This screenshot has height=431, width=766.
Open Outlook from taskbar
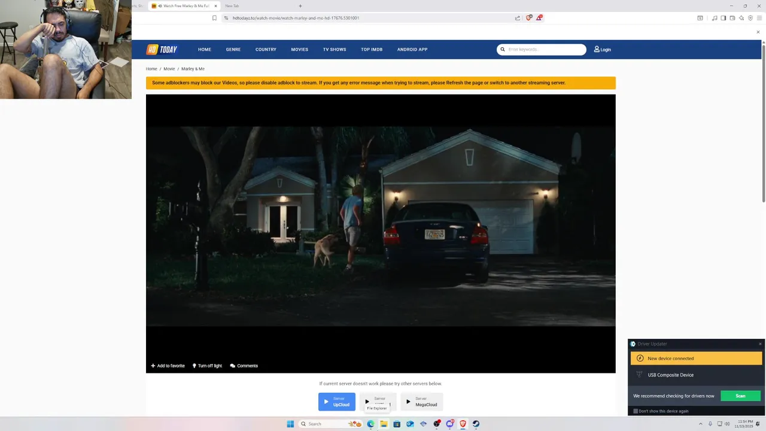coord(410,424)
